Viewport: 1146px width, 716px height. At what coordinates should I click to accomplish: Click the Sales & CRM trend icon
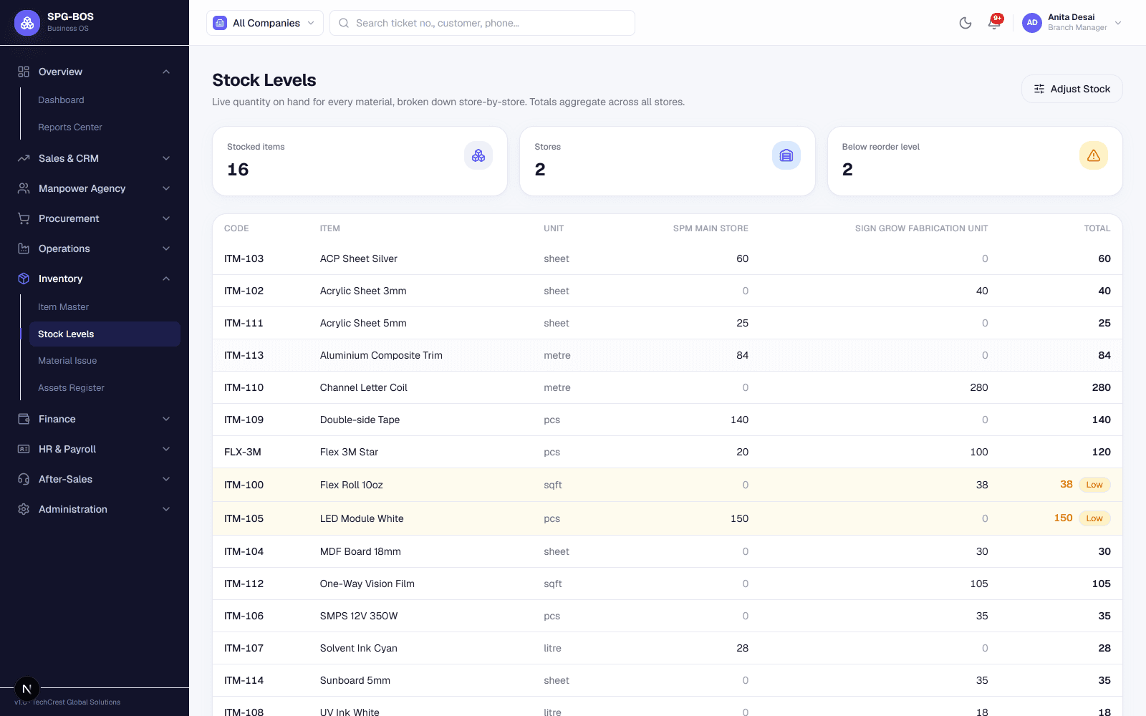(24, 158)
